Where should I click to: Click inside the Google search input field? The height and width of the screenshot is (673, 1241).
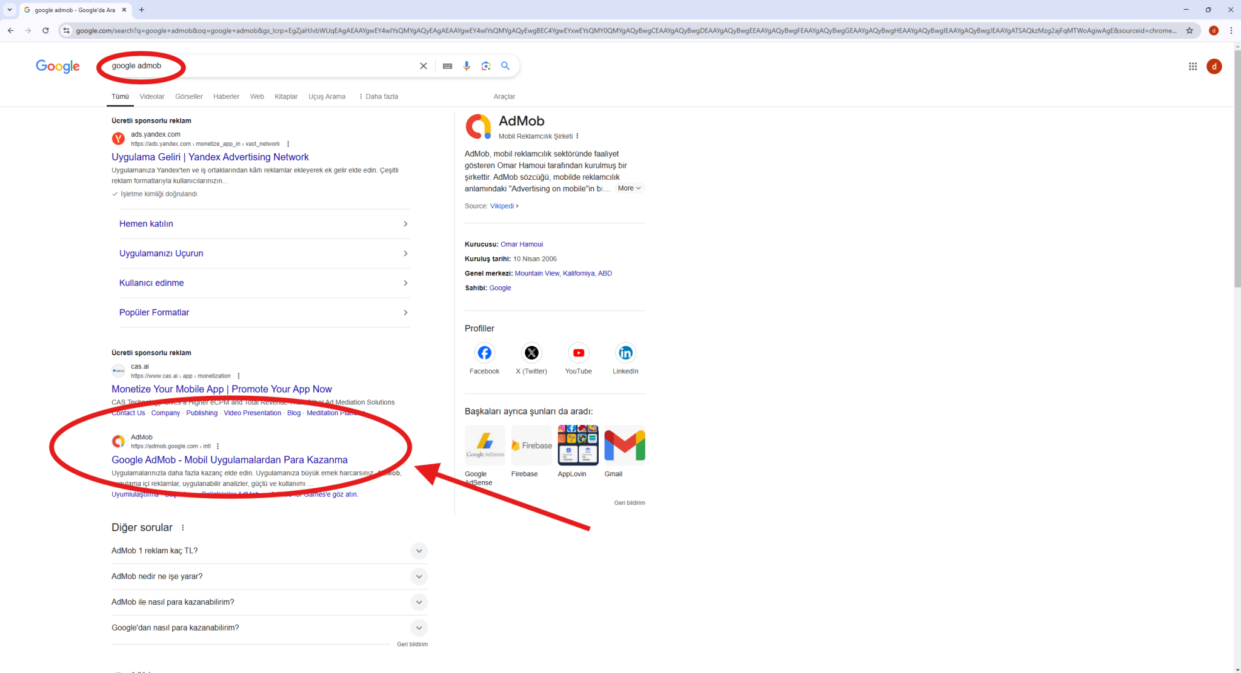tap(273, 66)
